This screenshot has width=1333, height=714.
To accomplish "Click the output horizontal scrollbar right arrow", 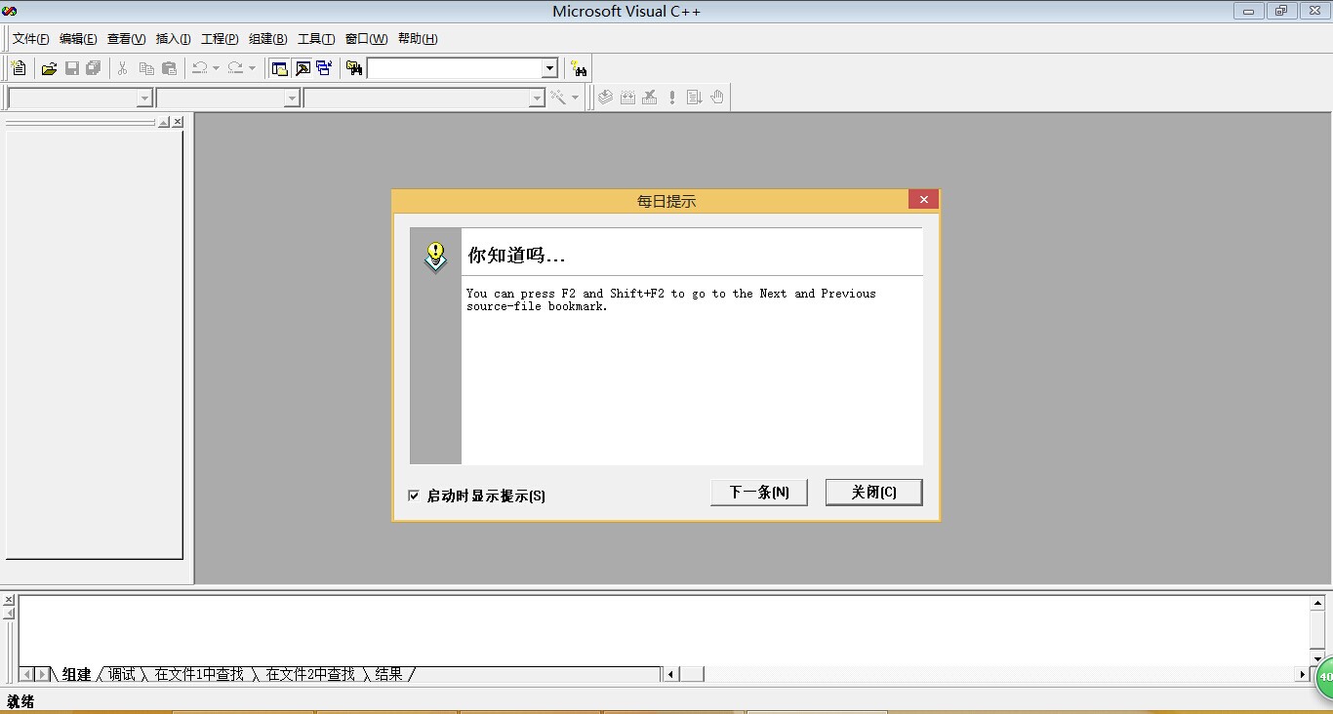I will pyautogui.click(x=1302, y=674).
